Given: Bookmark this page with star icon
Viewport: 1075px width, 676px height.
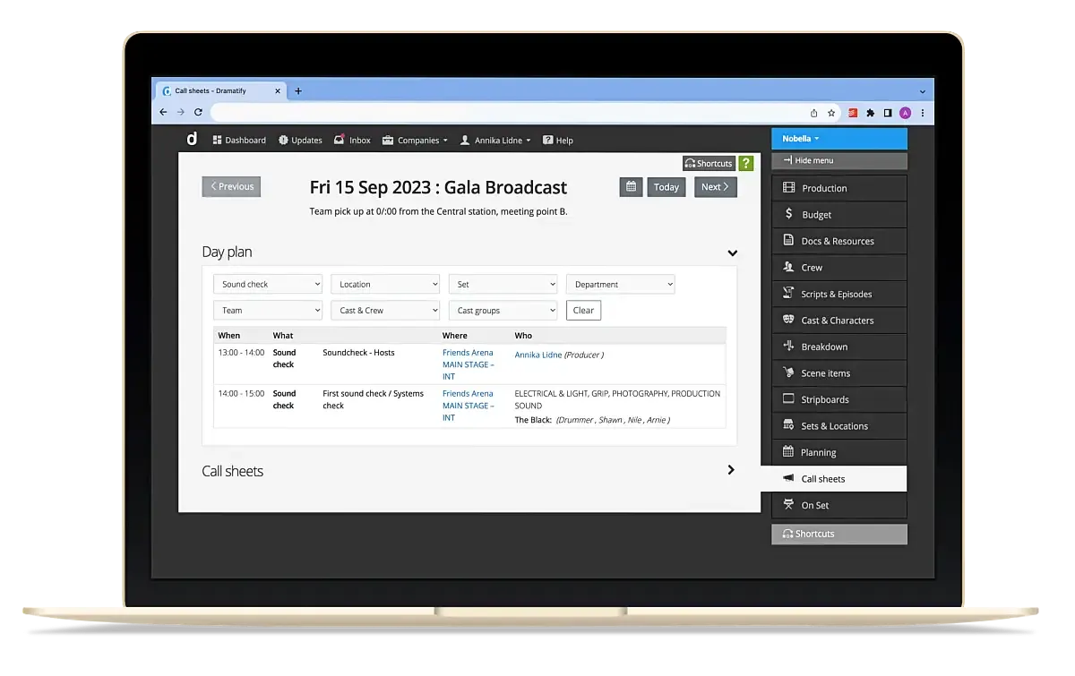Looking at the screenshot, I should tap(831, 113).
